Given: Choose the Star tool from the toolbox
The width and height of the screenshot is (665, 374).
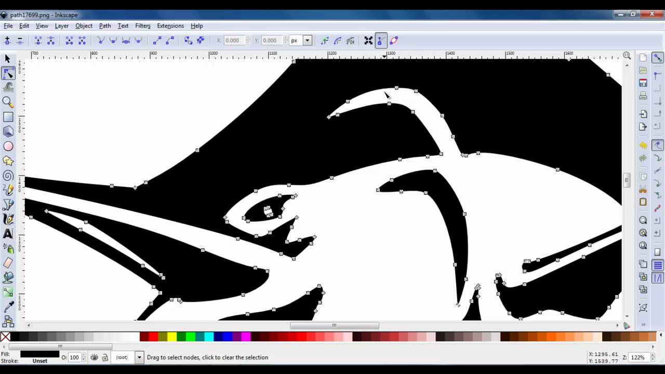Looking at the screenshot, I should click(x=8, y=161).
